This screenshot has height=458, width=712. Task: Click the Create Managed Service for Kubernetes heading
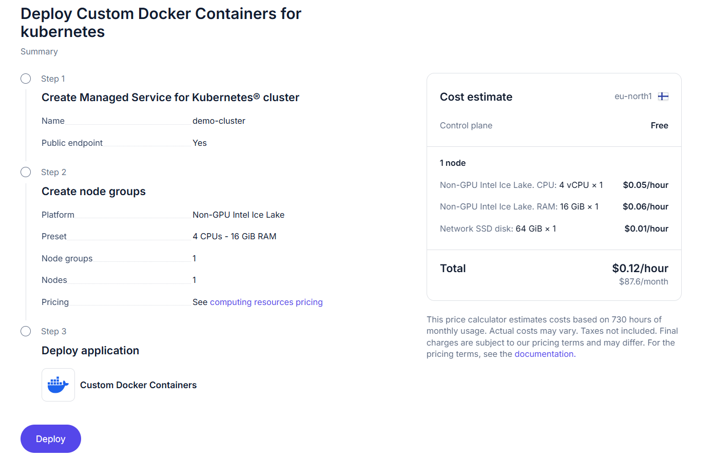tap(170, 98)
